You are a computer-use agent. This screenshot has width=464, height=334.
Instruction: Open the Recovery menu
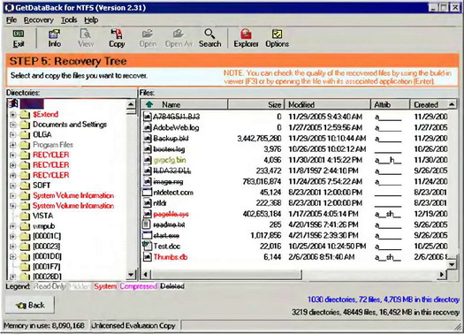[x=39, y=20]
